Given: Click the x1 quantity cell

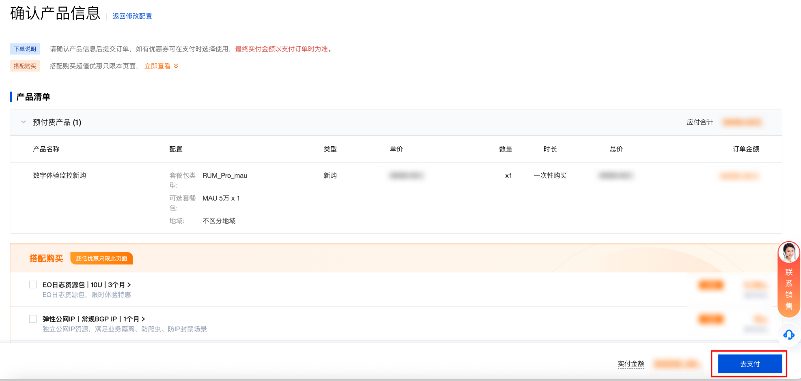Looking at the screenshot, I should pos(508,176).
